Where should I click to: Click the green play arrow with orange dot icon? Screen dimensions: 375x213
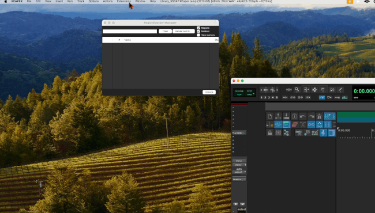point(270,124)
